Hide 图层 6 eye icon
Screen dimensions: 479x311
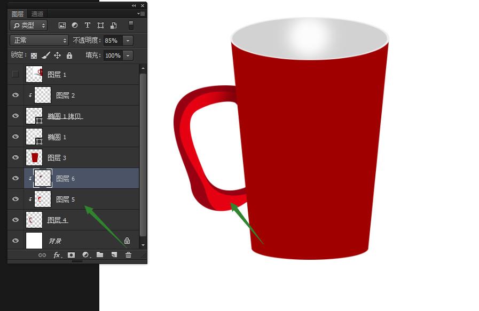(x=15, y=178)
